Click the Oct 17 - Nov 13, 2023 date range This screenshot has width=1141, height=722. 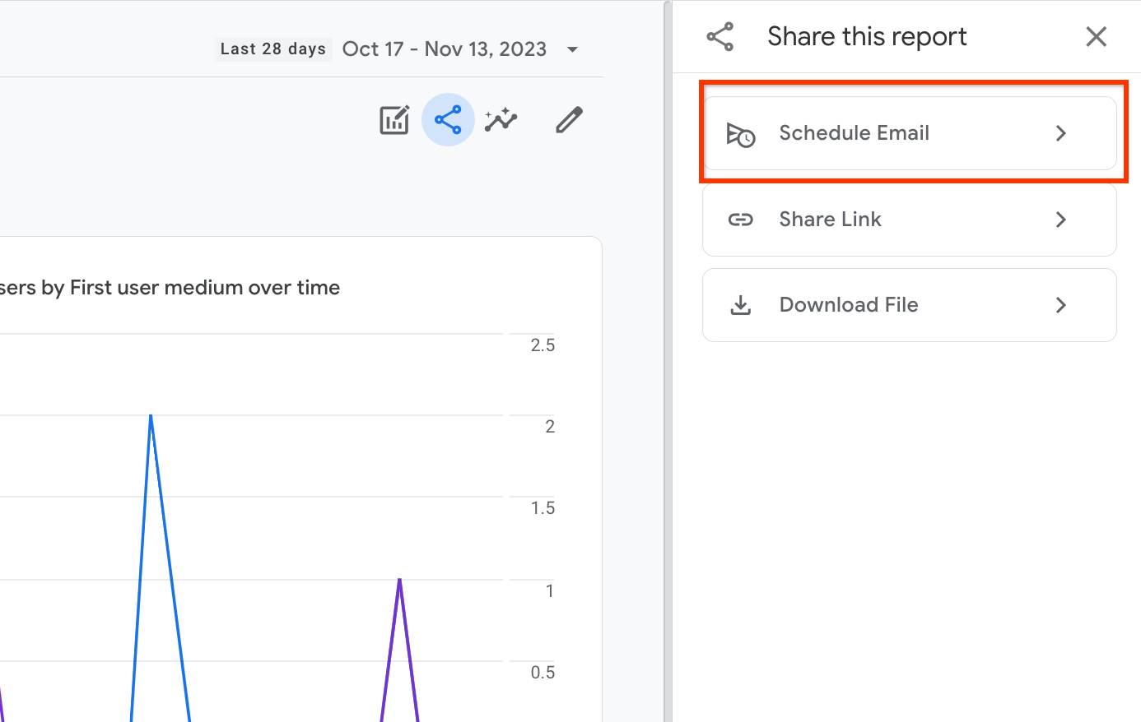click(445, 49)
